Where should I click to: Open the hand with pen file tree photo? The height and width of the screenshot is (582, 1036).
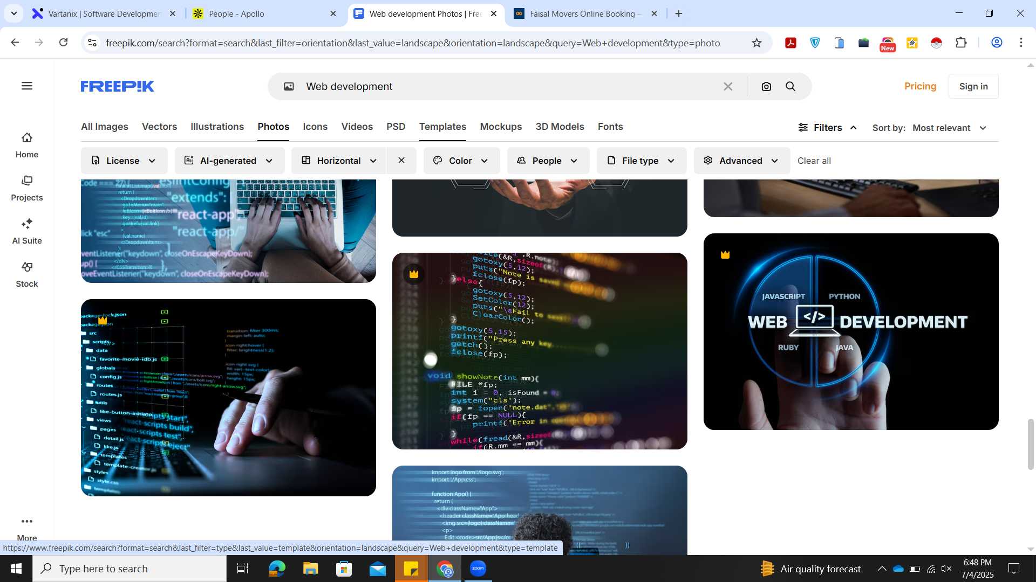click(x=228, y=398)
